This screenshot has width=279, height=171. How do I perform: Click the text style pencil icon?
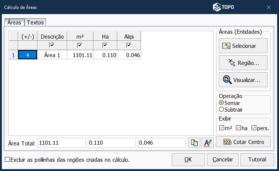pyautogui.click(x=207, y=143)
